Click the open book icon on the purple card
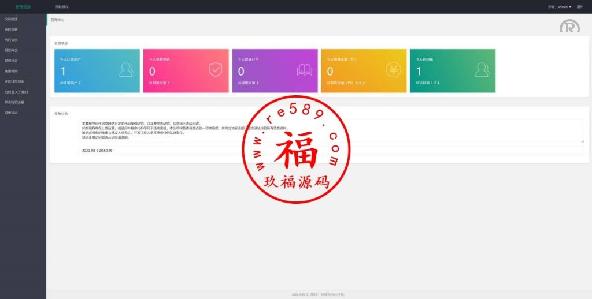 click(x=304, y=70)
